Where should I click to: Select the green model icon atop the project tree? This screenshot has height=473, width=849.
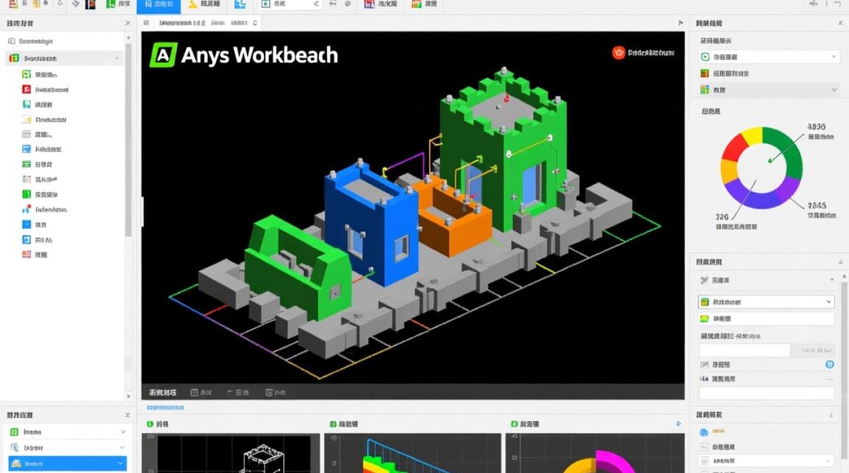(x=12, y=58)
